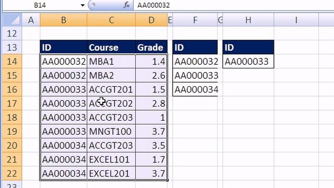This screenshot has height=188, width=334.
Task: Select AA000034 in column F
Action: (195, 89)
